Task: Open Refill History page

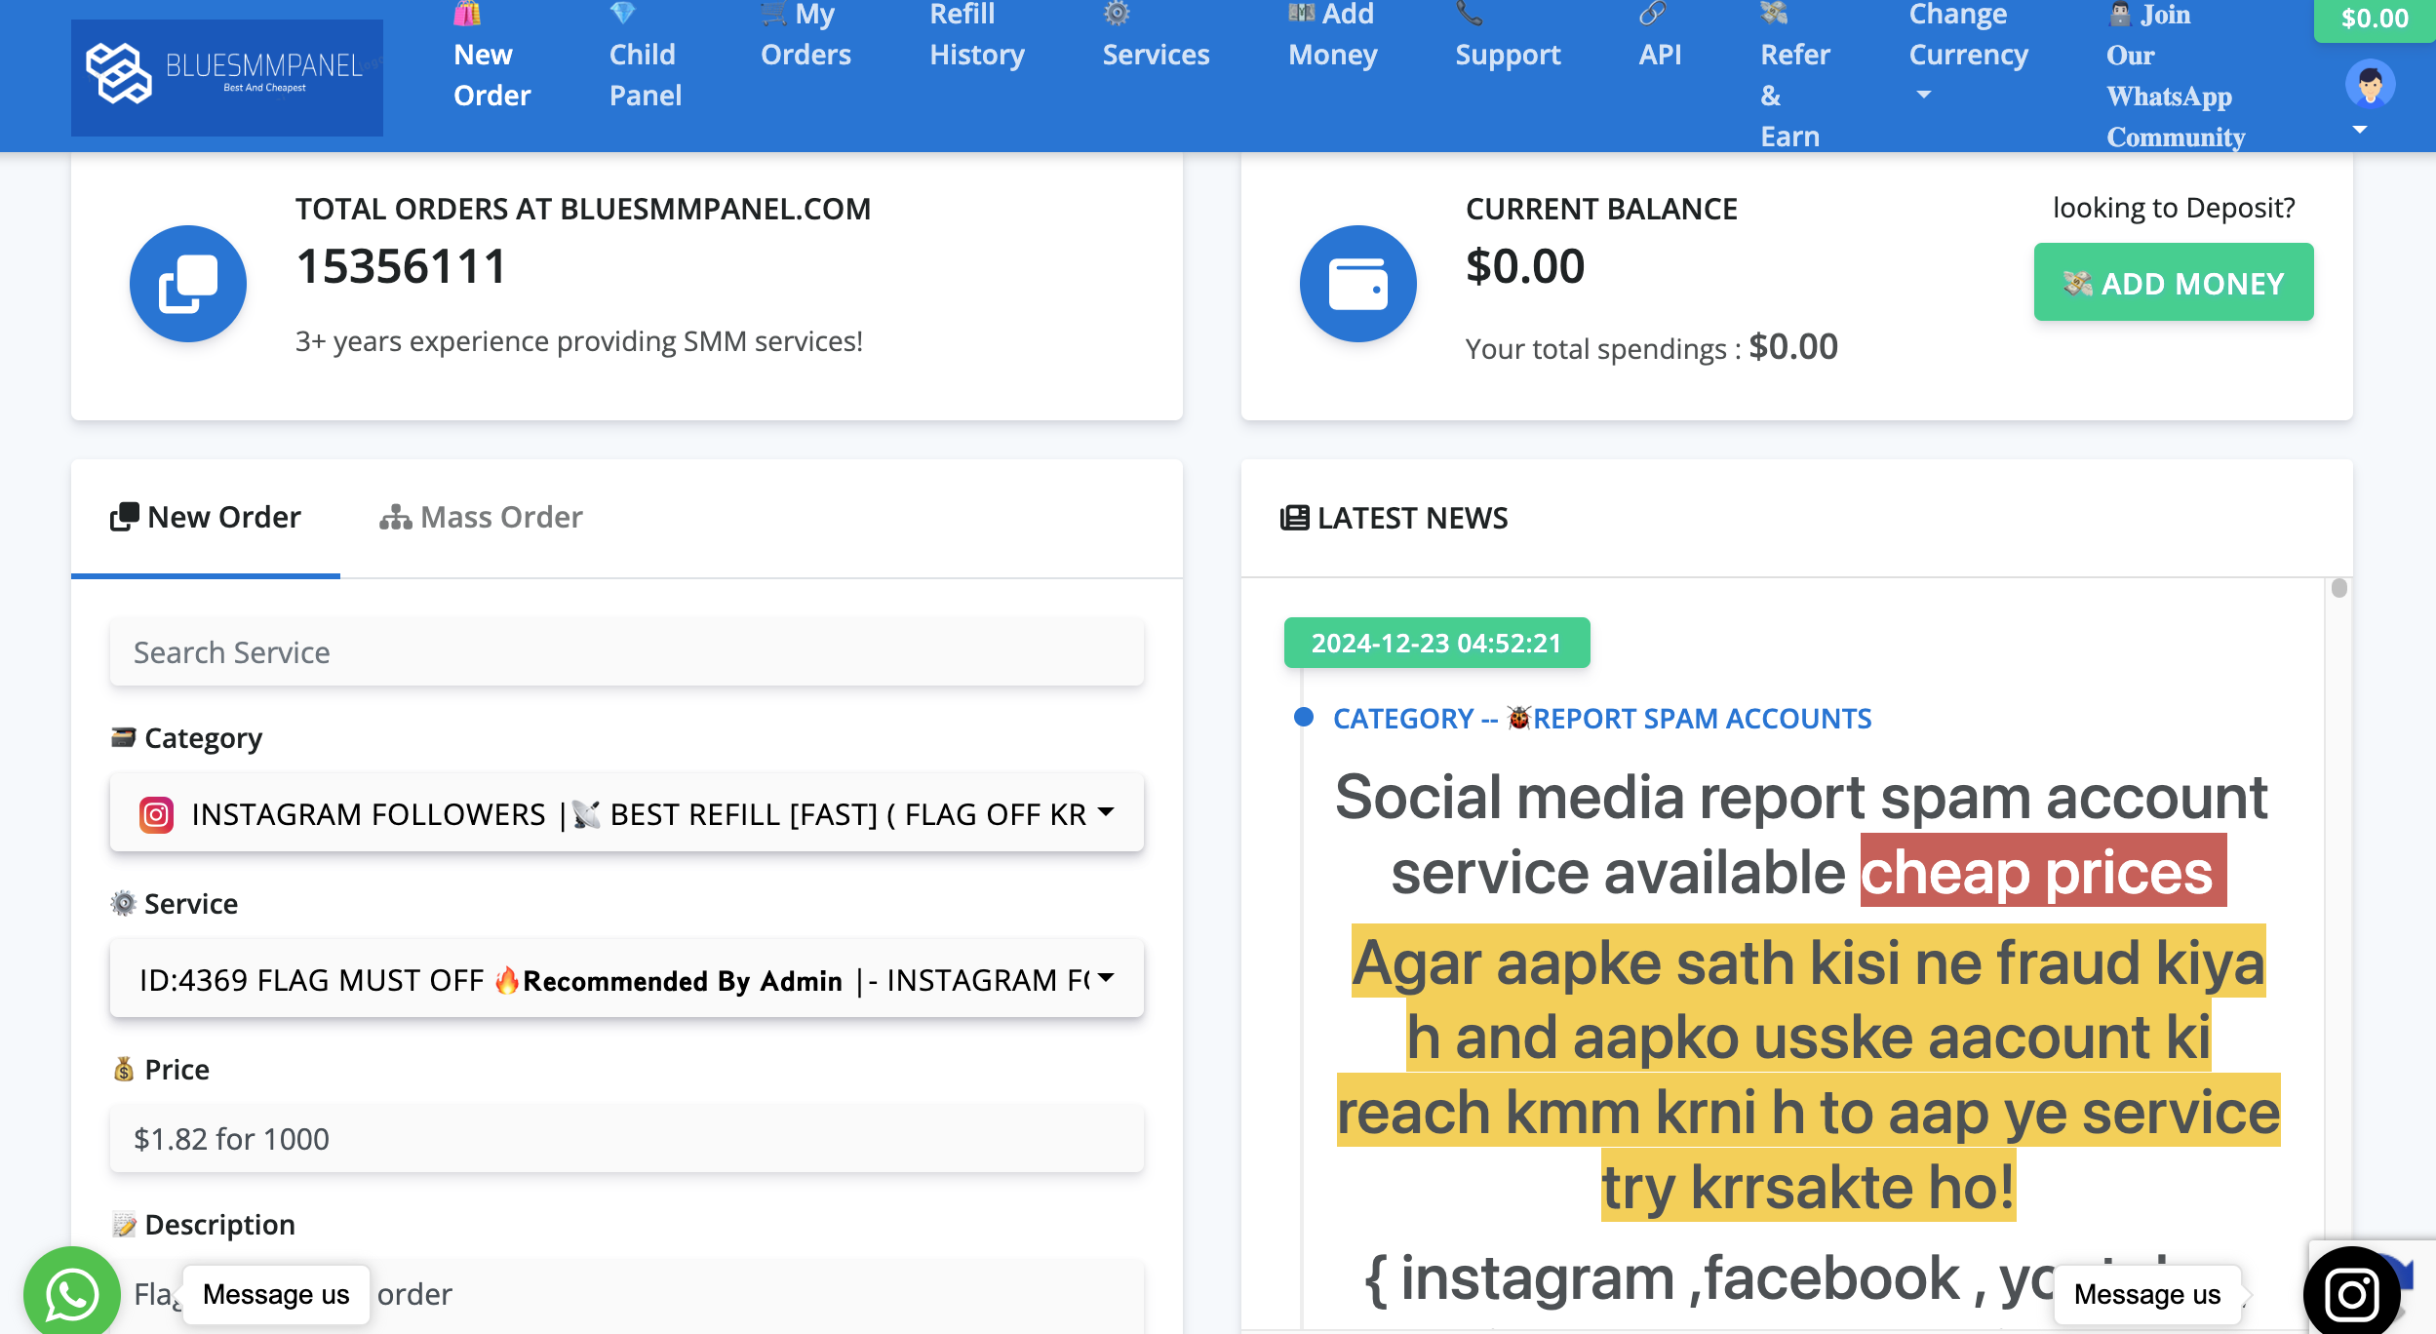Action: (977, 35)
